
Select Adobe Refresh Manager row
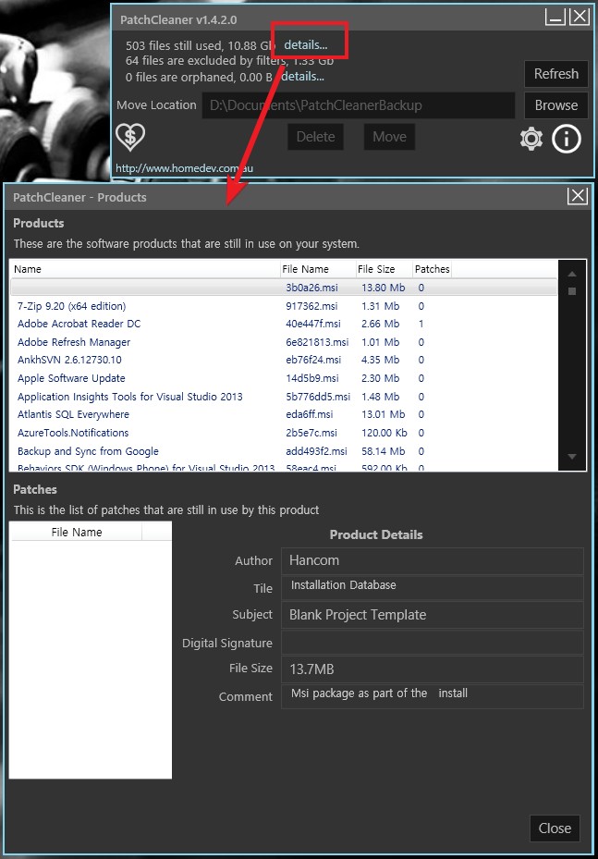[x=284, y=342]
